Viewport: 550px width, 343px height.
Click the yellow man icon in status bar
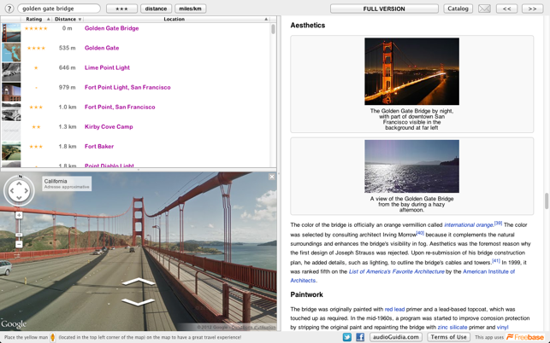[x=53, y=337]
